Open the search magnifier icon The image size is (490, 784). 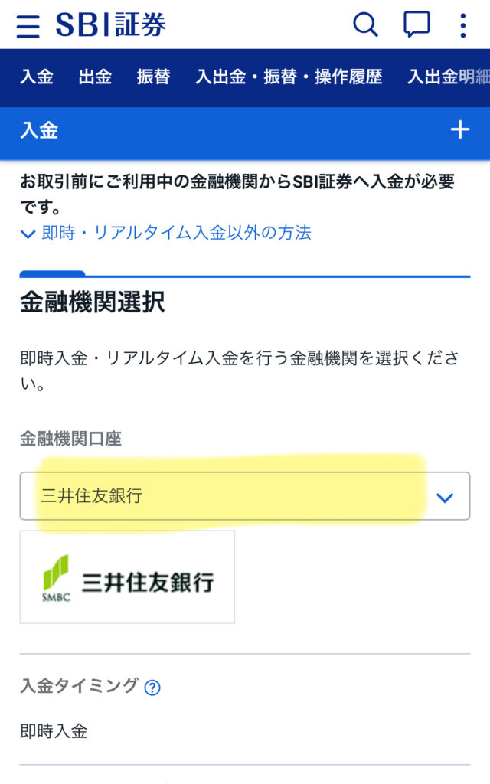point(365,25)
